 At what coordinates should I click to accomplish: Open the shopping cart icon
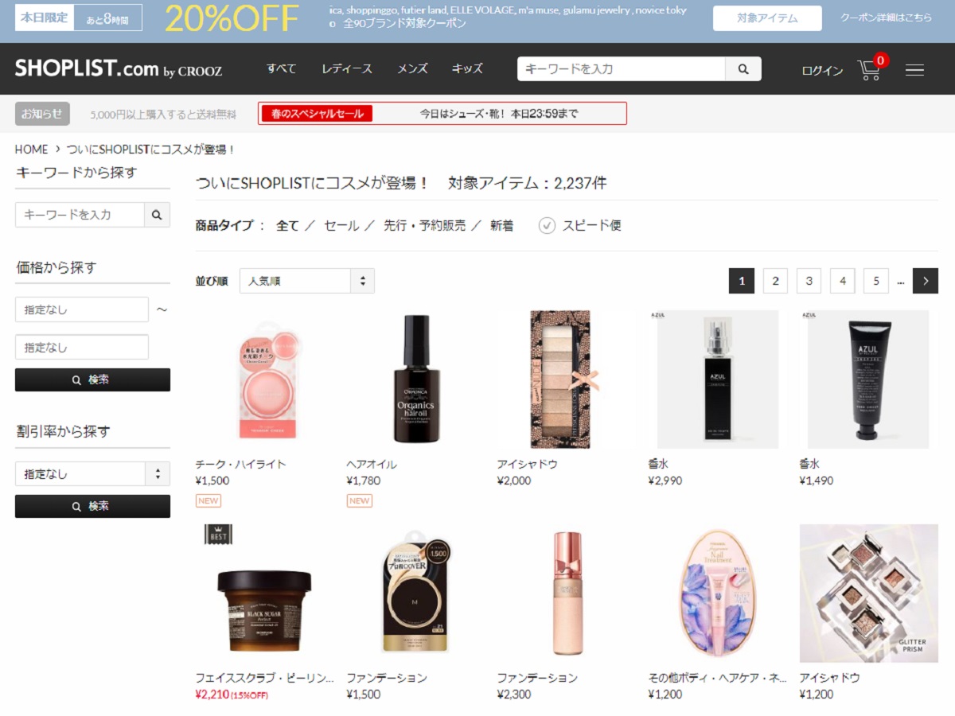pyautogui.click(x=871, y=68)
